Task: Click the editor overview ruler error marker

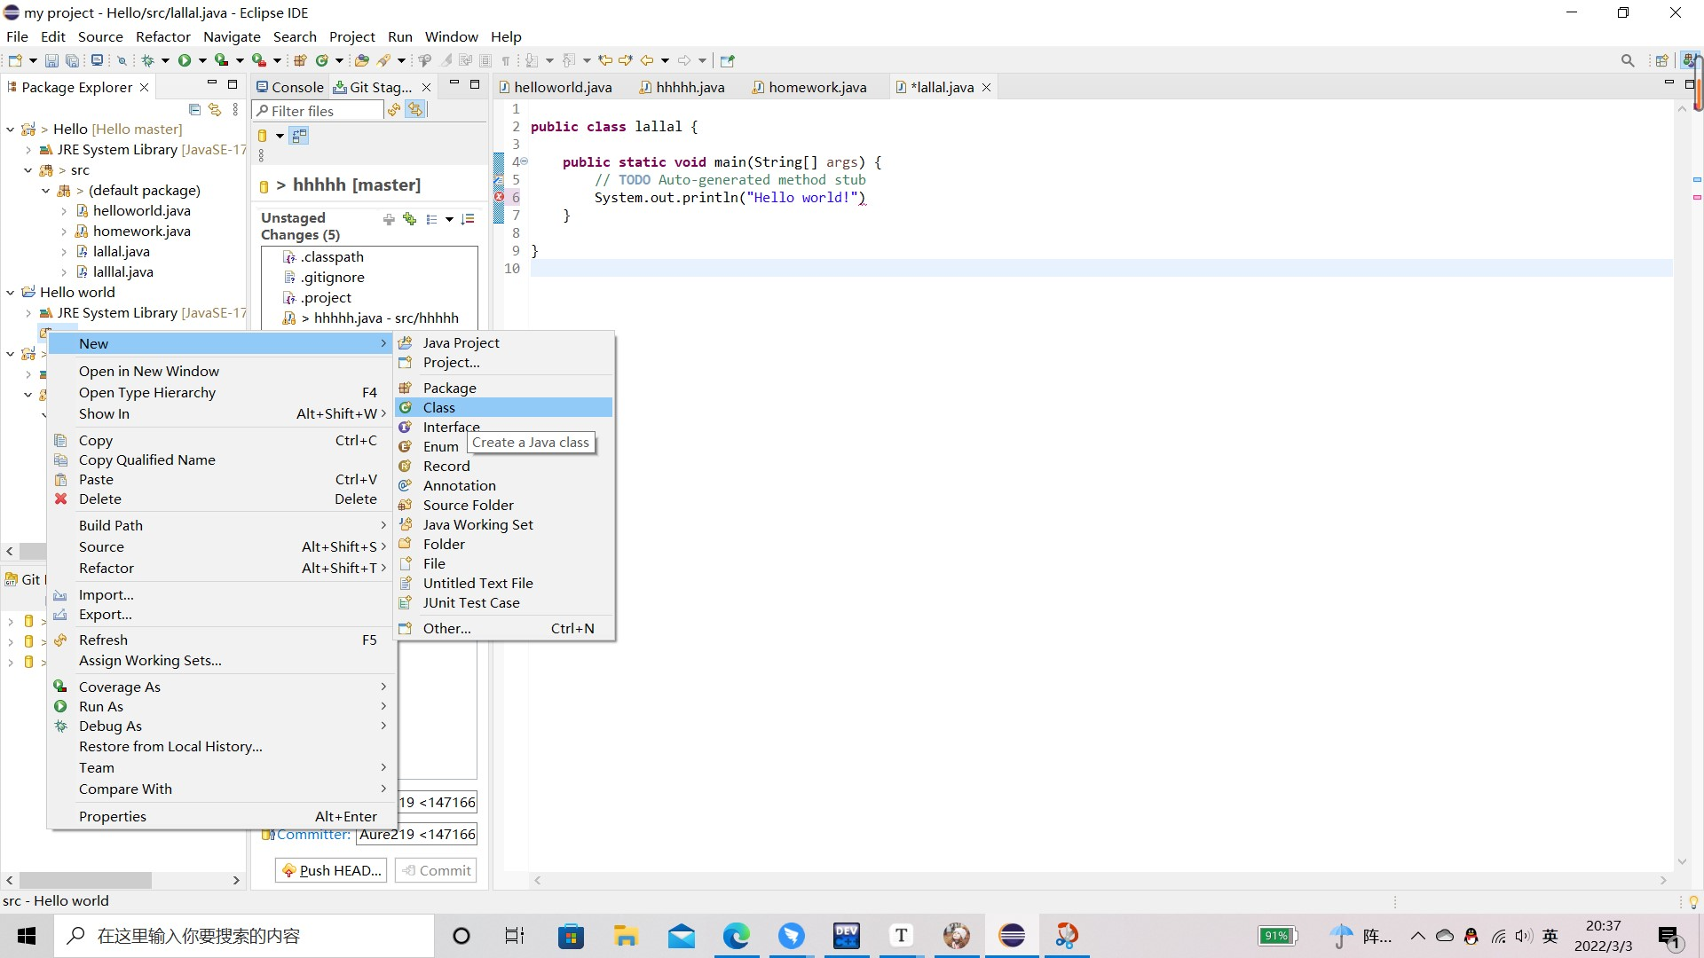Action: click(x=1697, y=197)
